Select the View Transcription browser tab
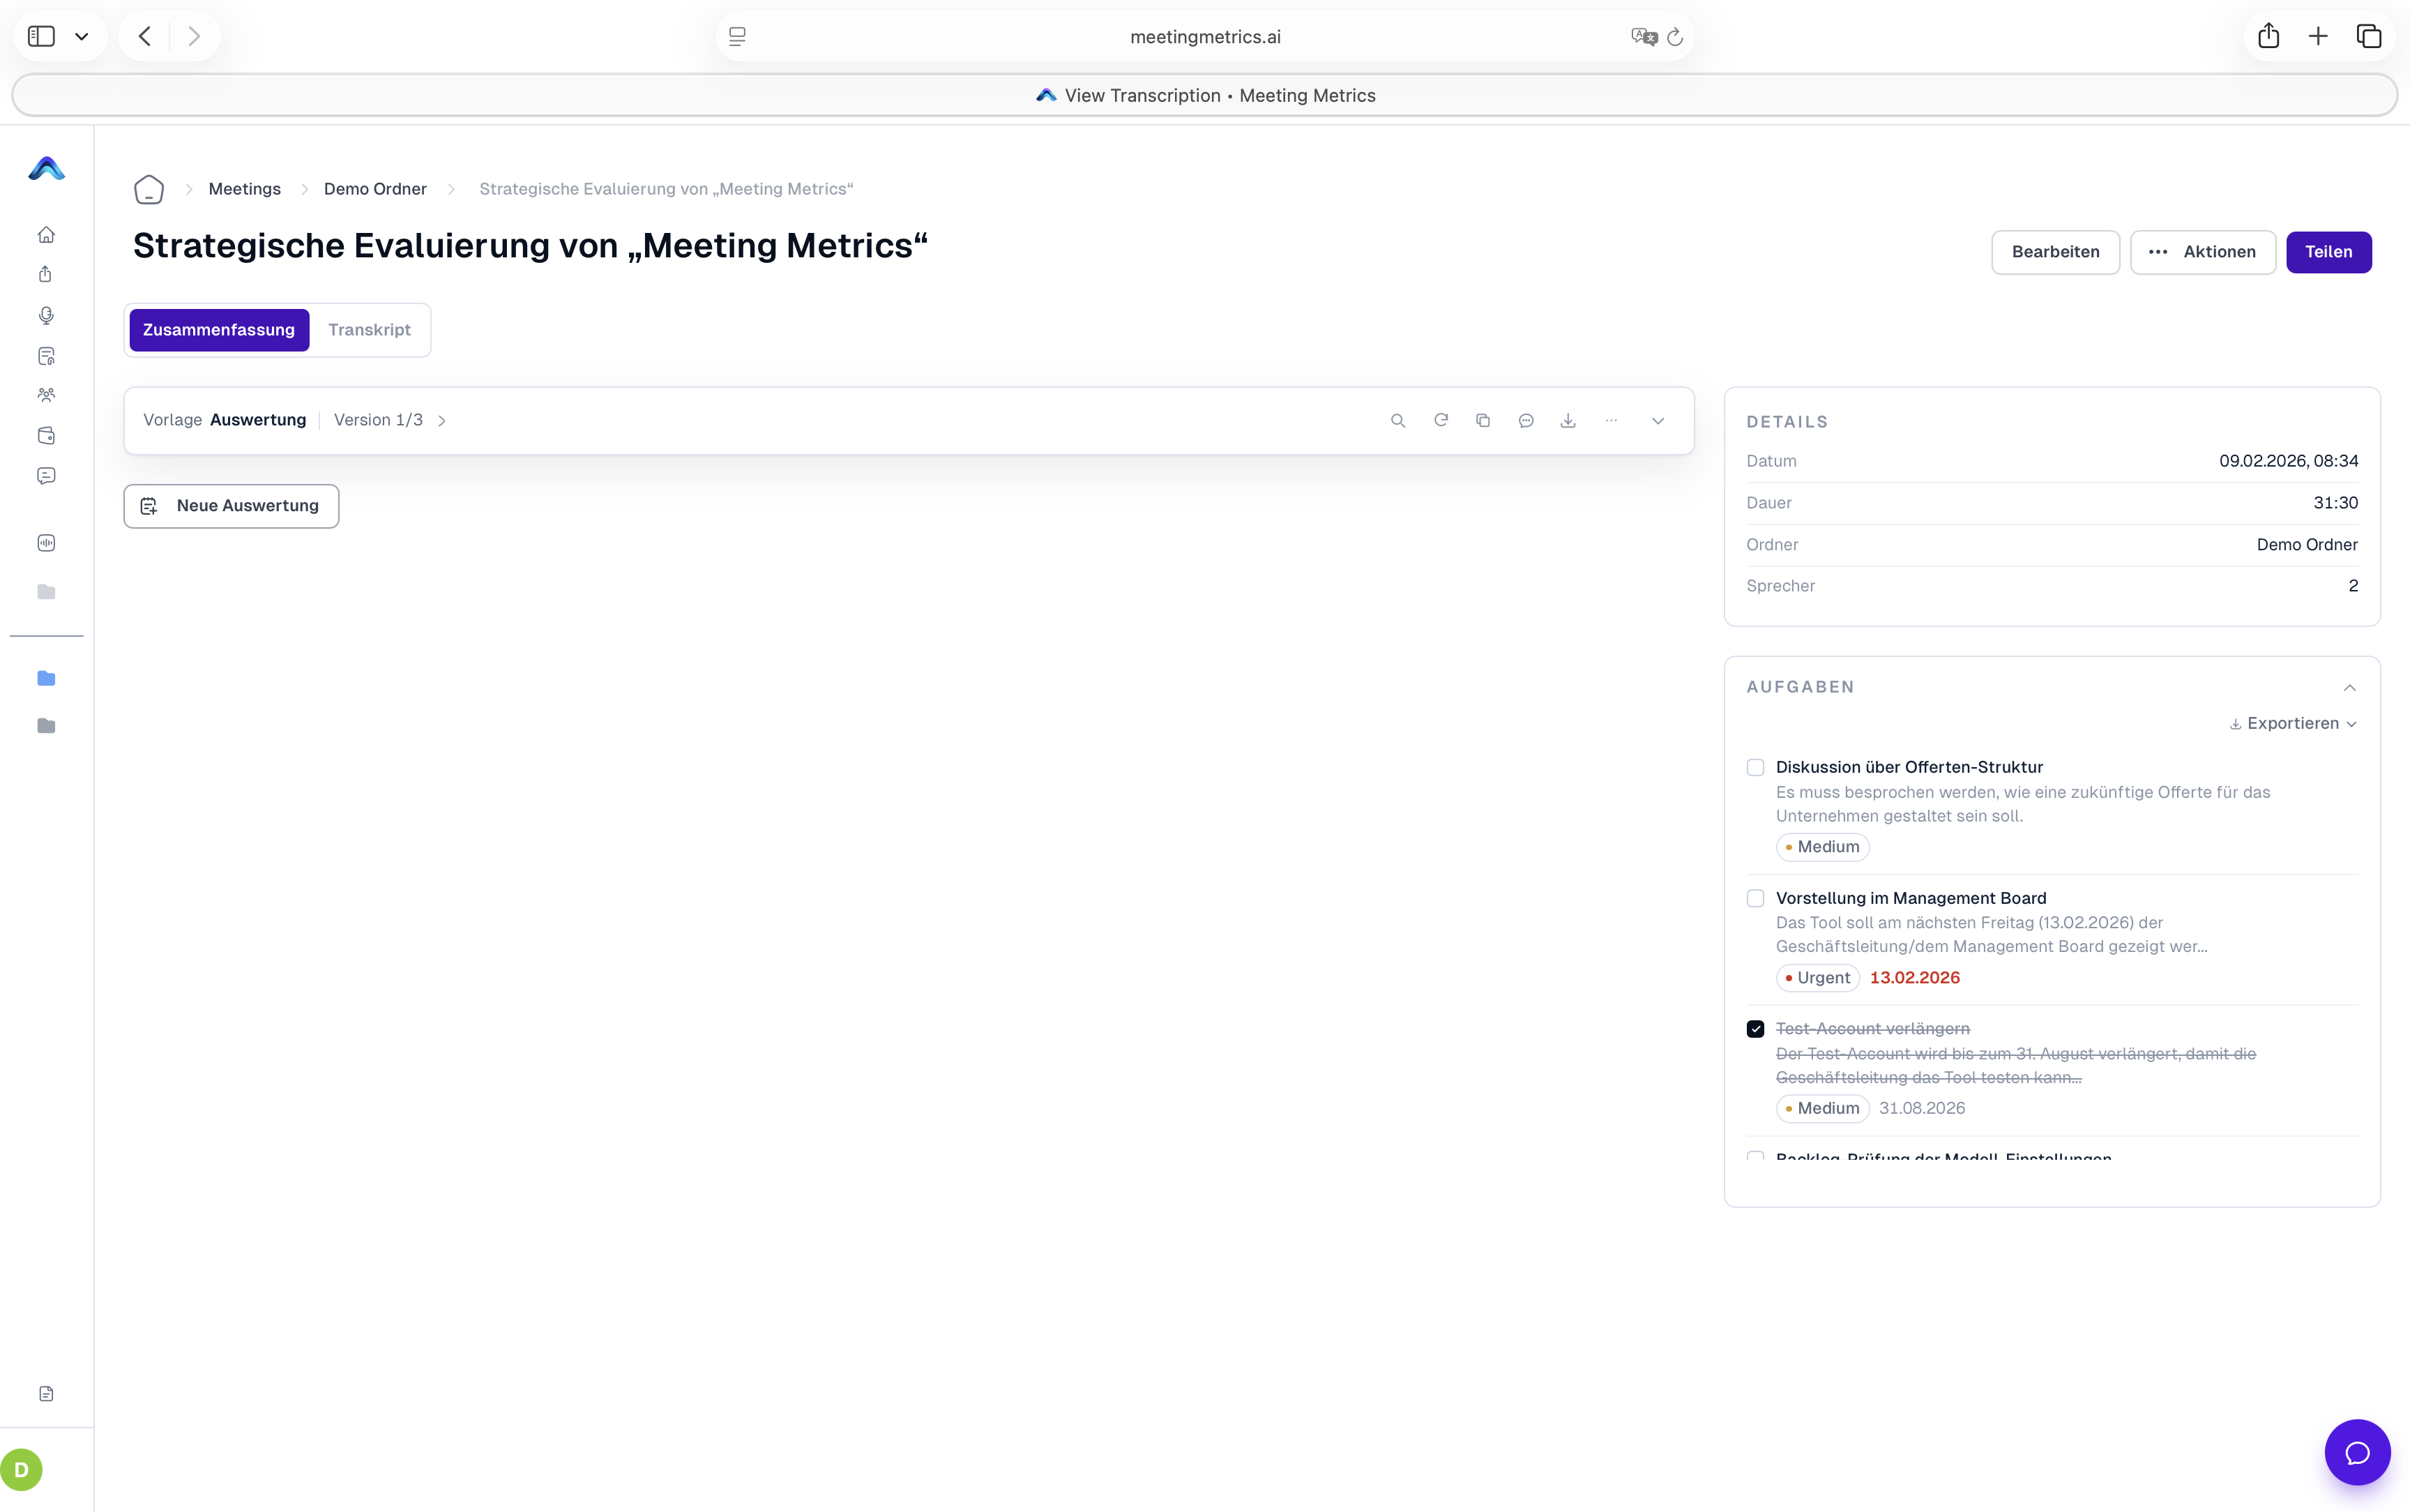 [1204, 95]
